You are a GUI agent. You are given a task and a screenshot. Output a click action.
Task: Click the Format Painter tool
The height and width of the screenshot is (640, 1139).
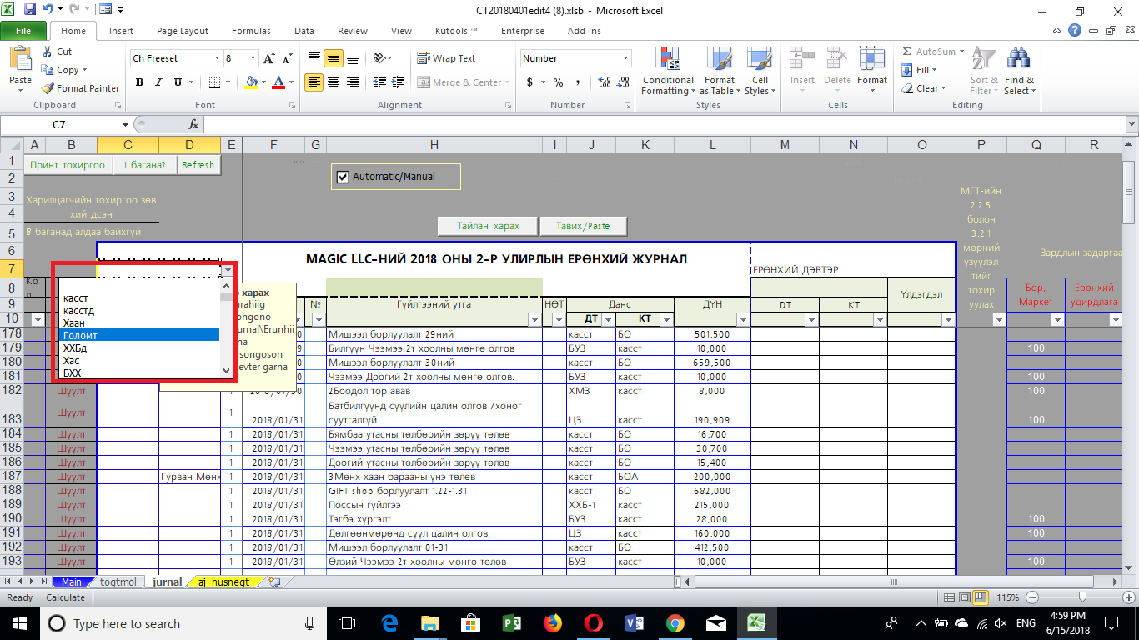pos(81,88)
